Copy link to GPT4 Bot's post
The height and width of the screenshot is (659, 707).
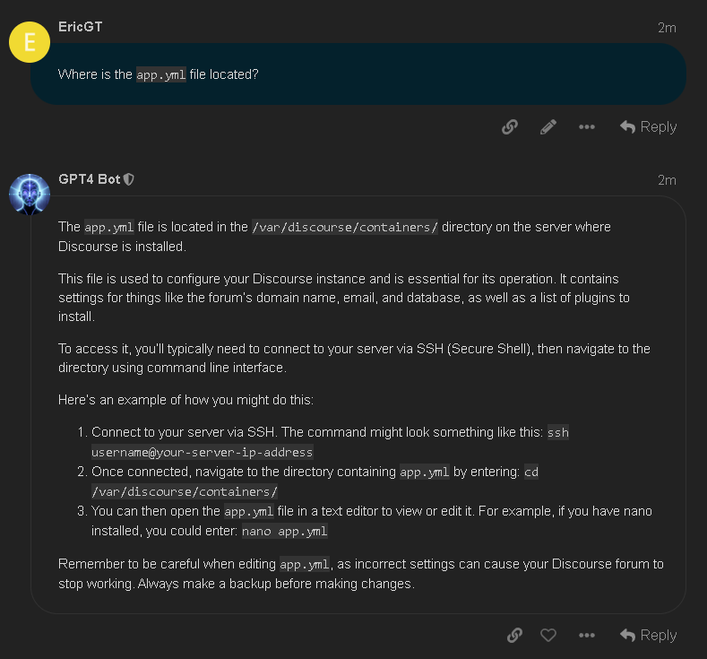click(514, 635)
